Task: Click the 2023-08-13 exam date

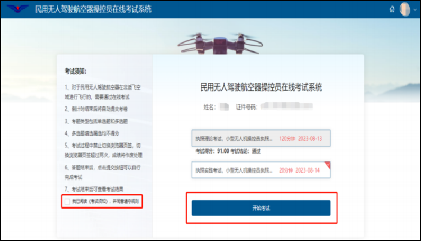Action: pos(310,139)
